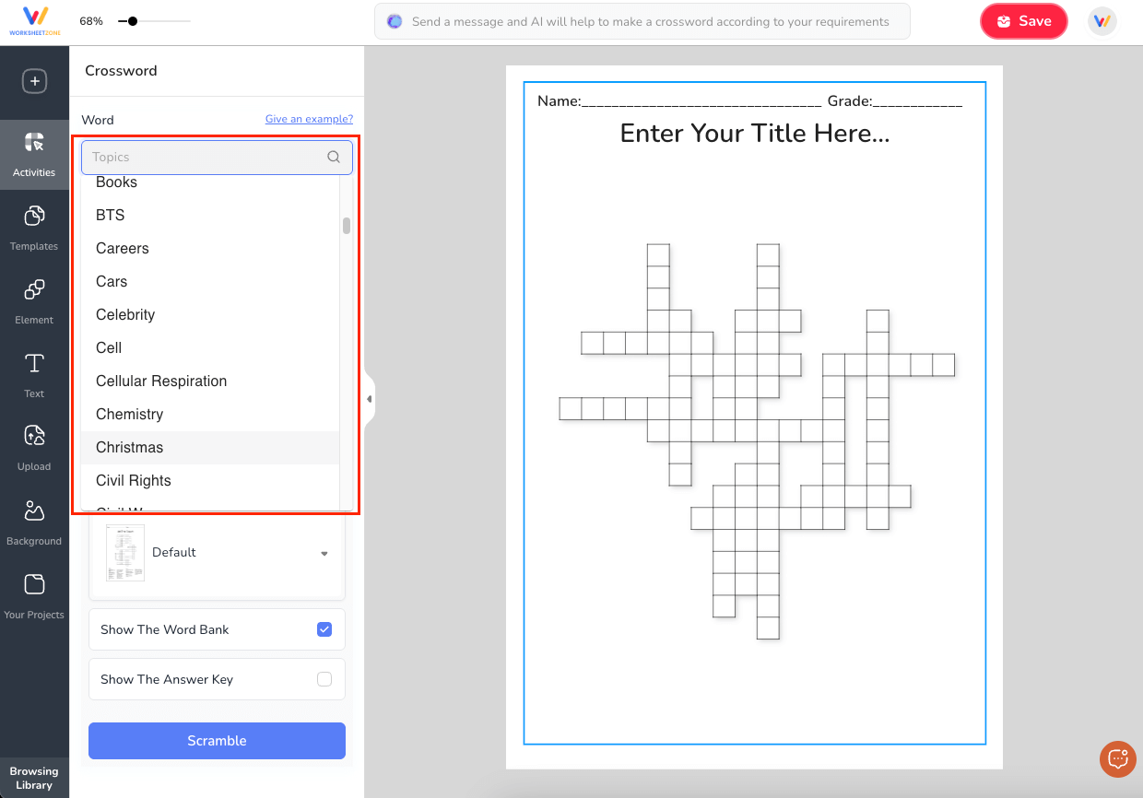This screenshot has width=1143, height=798.
Task: Open the chat support bubble
Action: [x=1117, y=758]
